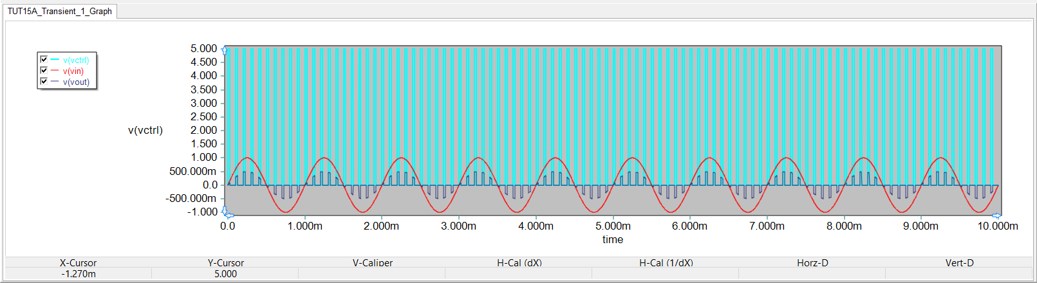
Task: Click the 7.000m time axis label
Action: click(767, 226)
